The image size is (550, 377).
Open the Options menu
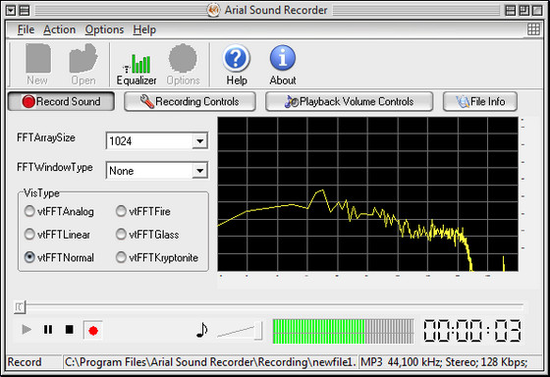pos(104,29)
